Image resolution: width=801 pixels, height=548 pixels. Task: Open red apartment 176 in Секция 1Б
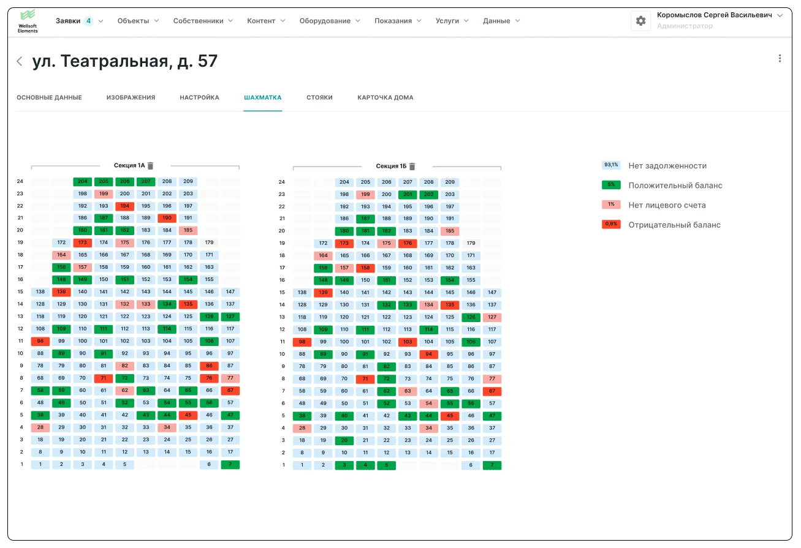tap(408, 243)
